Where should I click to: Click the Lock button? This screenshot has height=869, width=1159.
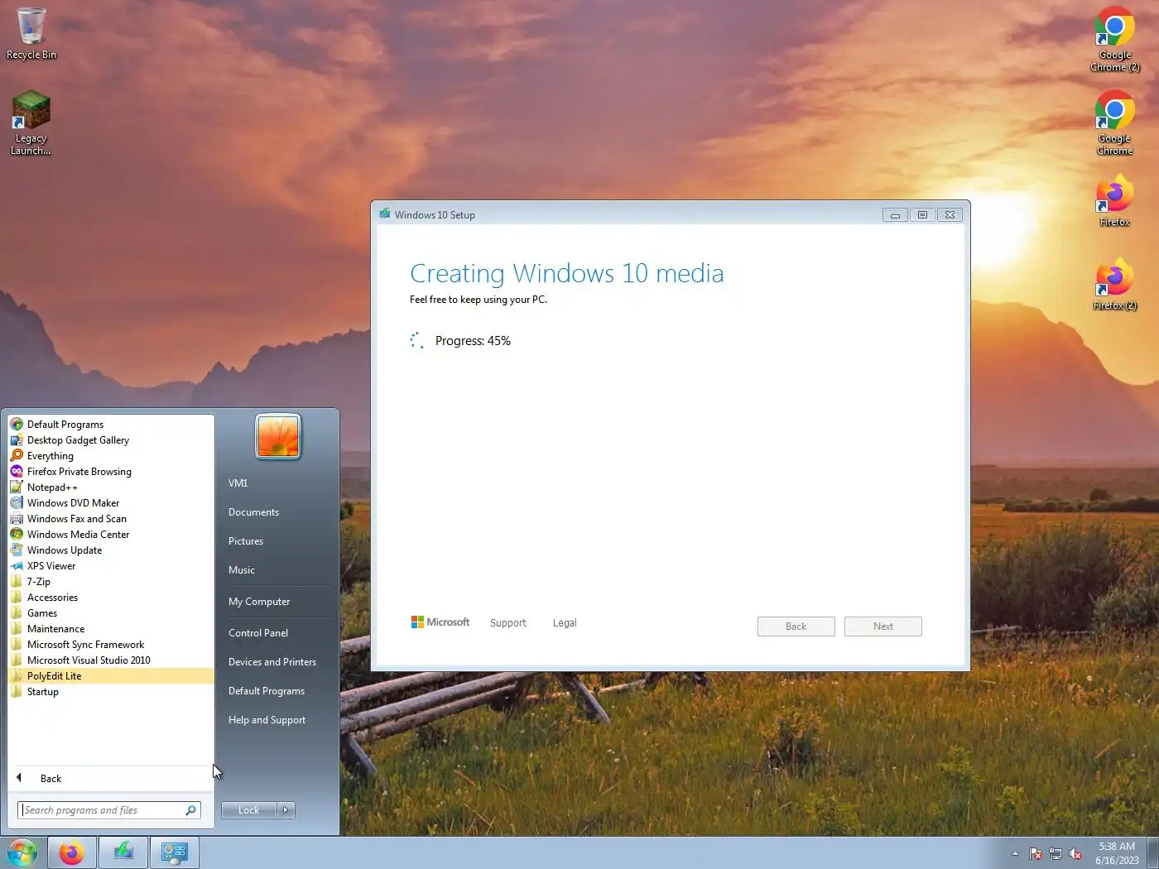point(249,810)
